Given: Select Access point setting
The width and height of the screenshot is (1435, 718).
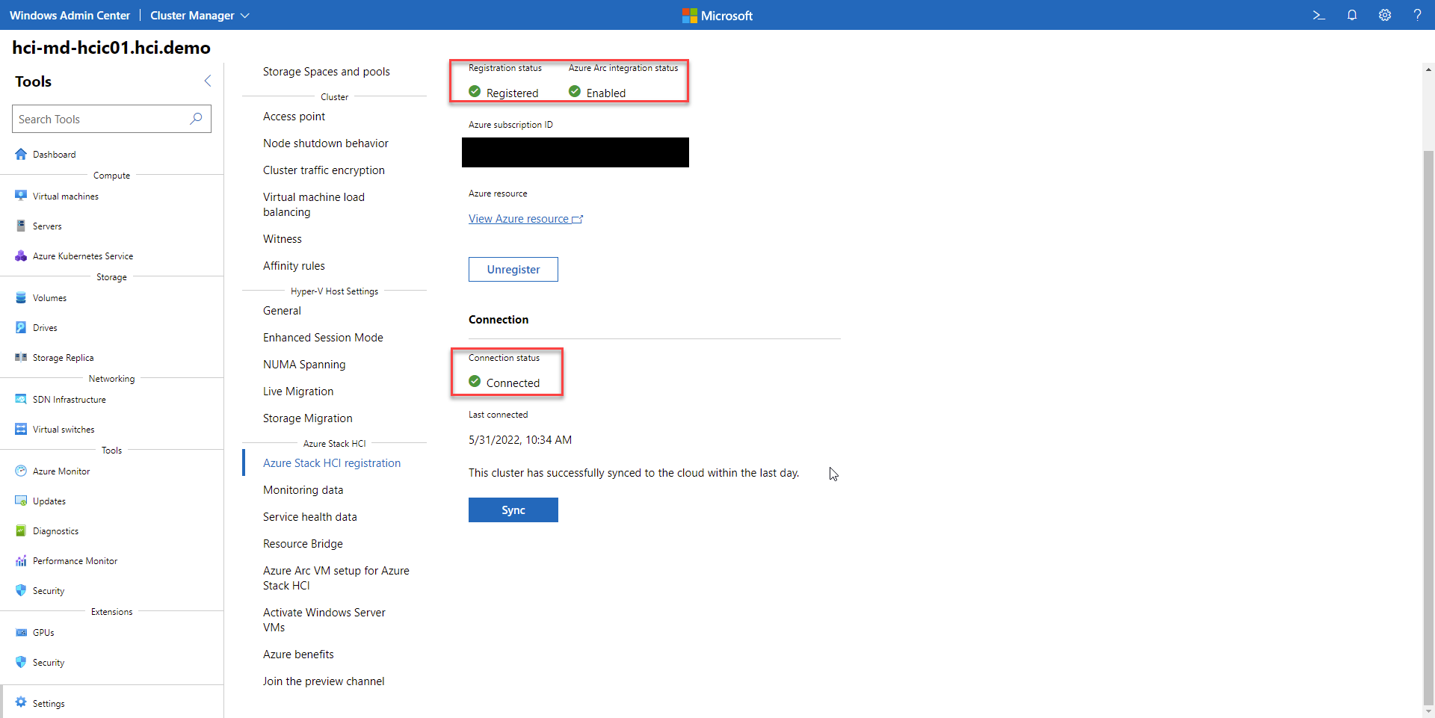Looking at the screenshot, I should 294,117.
